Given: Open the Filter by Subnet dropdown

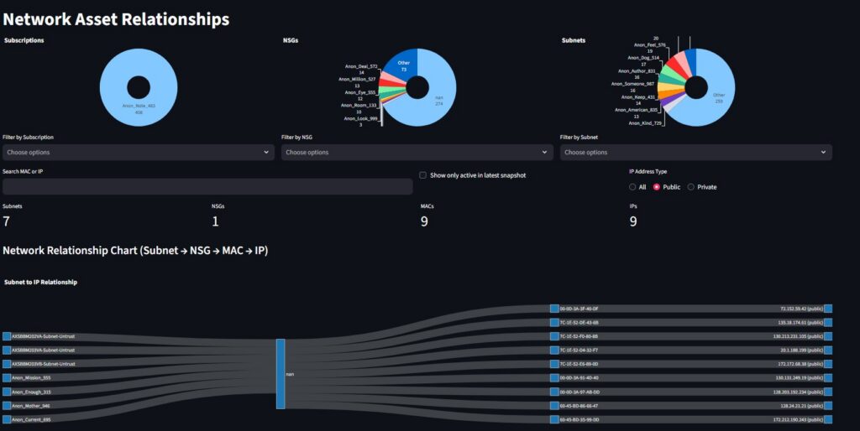Looking at the screenshot, I should click(x=695, y=153).
